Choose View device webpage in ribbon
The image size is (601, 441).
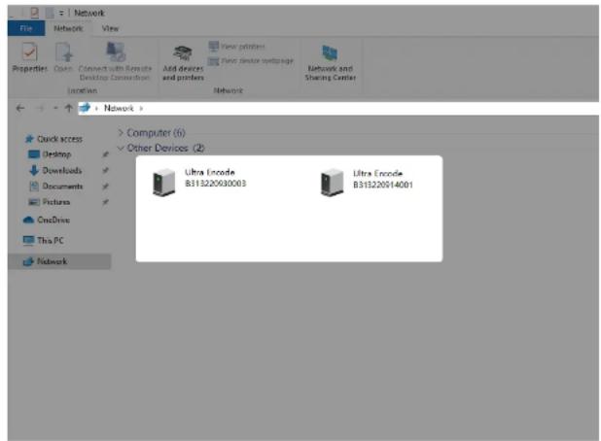pos(251,61)
